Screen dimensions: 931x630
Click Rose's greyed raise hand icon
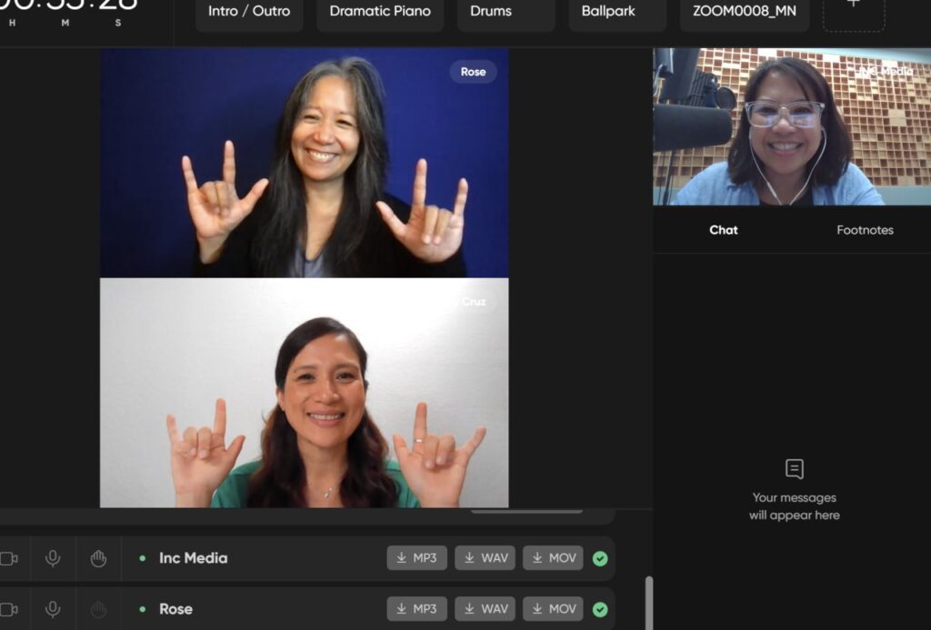[x=97, y=608]
